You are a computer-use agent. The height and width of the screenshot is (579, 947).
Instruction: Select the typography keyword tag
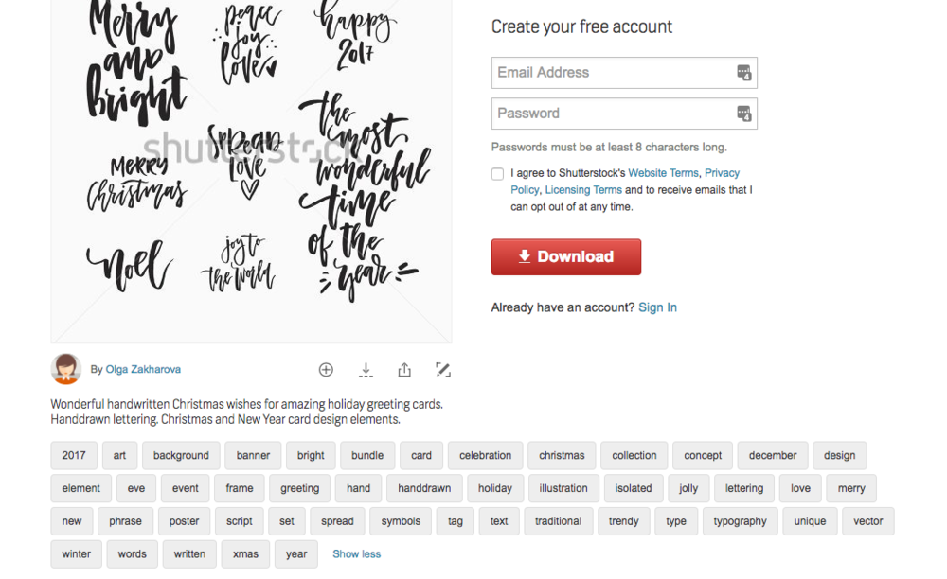click(x=740, y=521)
